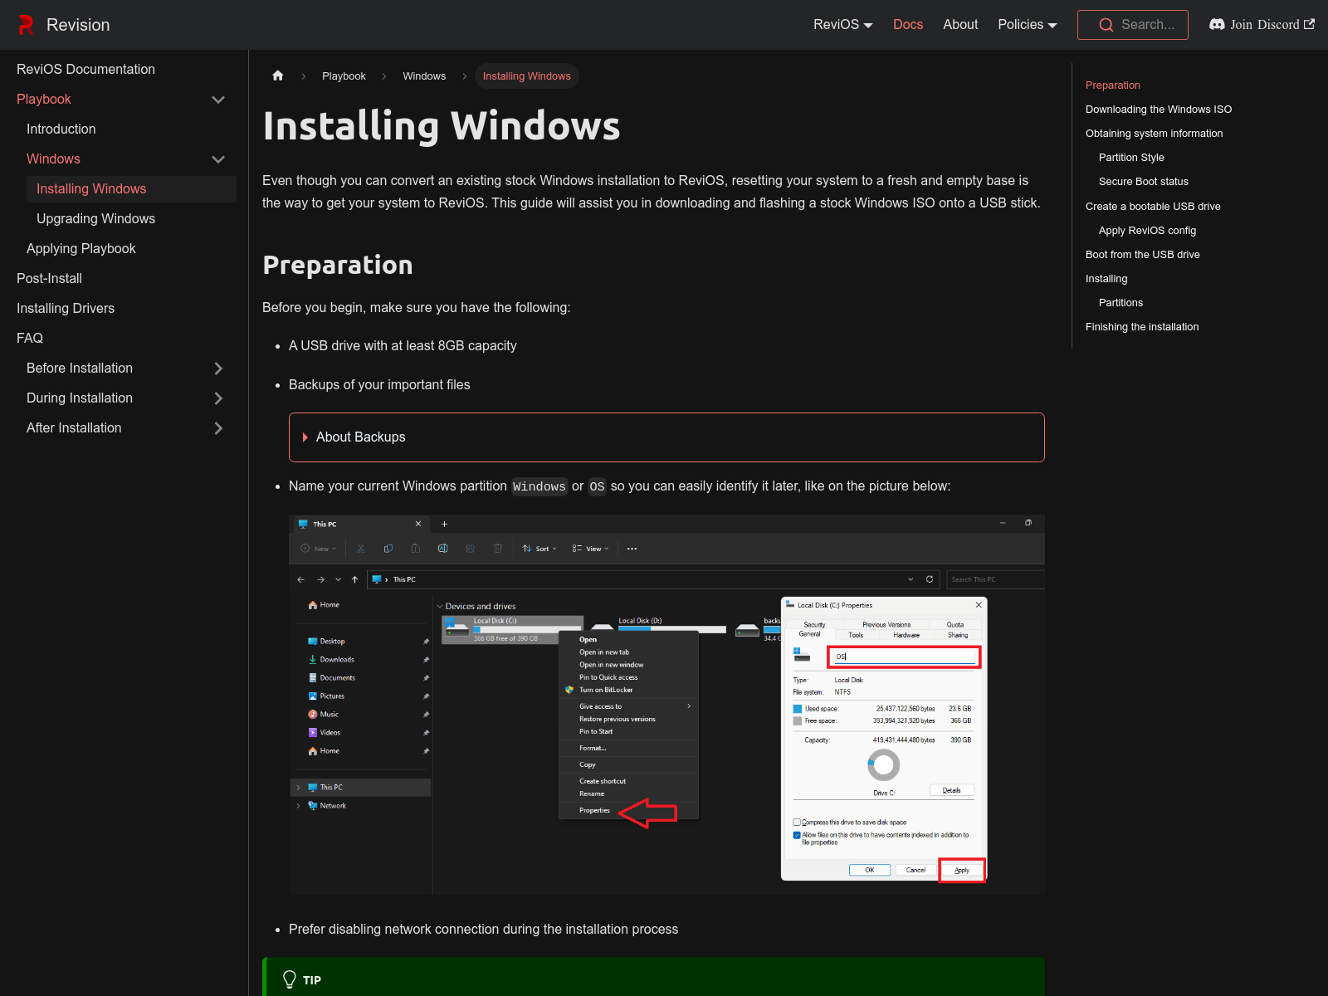Click Windows breadcrumb
This screenshot has width=1328, height=996.
pos(424,76)
